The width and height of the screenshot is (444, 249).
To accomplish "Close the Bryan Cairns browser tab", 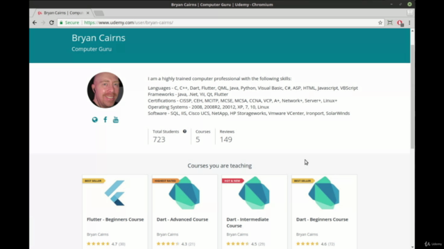I will 88,13.
